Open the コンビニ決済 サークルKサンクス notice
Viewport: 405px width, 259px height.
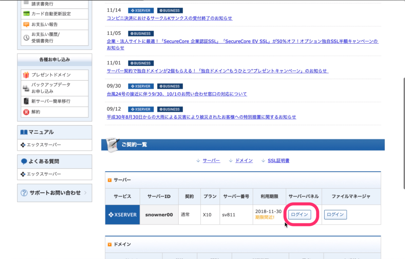[170, 18]
